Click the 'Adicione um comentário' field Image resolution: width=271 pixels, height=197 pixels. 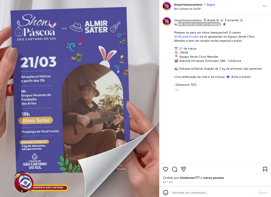(214, 193)
